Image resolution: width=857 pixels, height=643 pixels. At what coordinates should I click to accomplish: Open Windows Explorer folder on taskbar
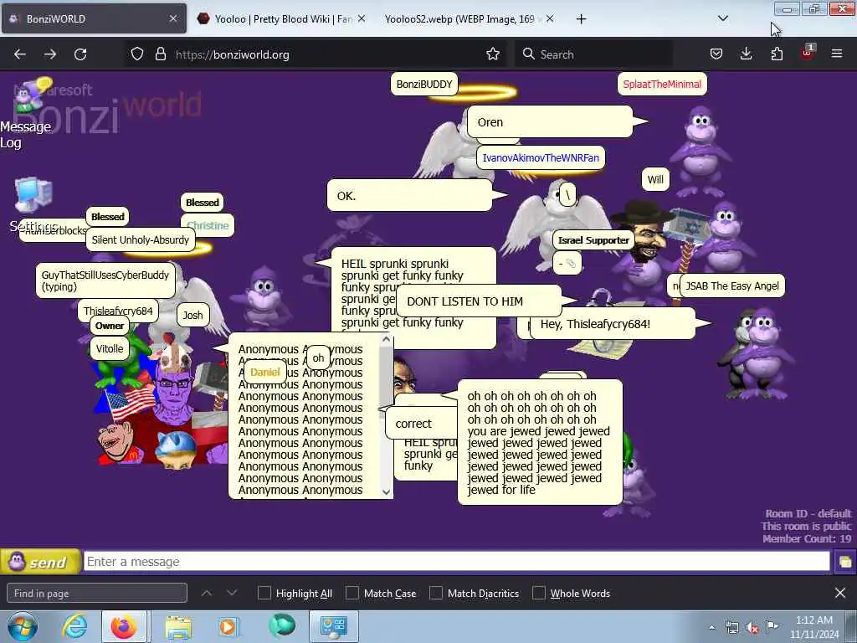pos(178,626)
